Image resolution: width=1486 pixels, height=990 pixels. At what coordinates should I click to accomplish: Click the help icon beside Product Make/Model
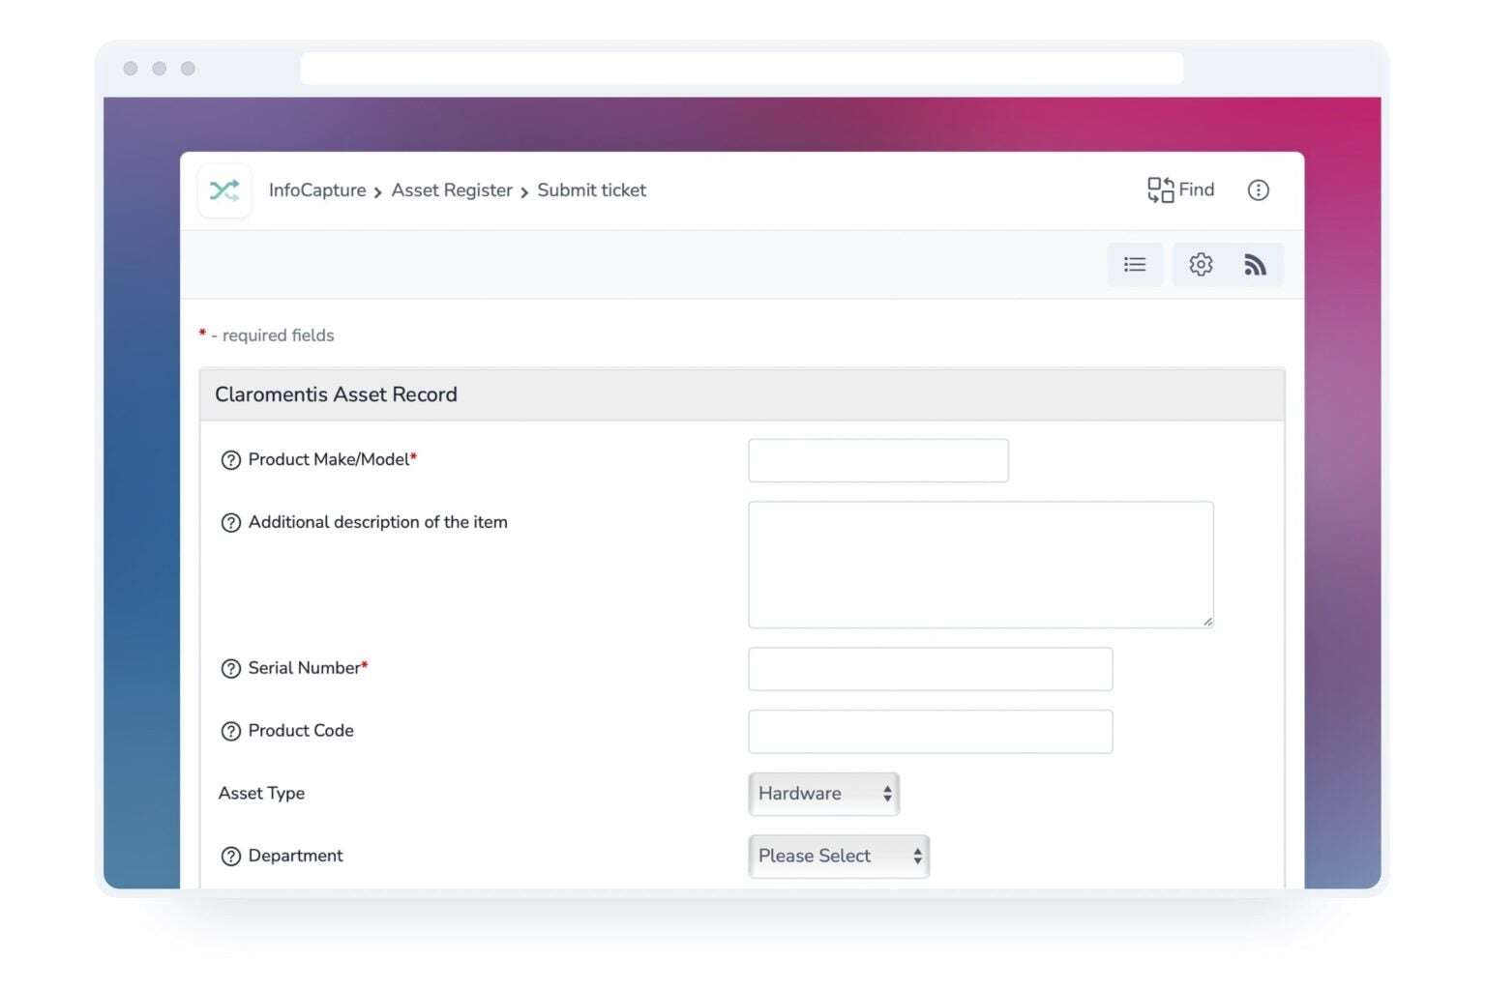pyautogui.click(x=230, y=460)
